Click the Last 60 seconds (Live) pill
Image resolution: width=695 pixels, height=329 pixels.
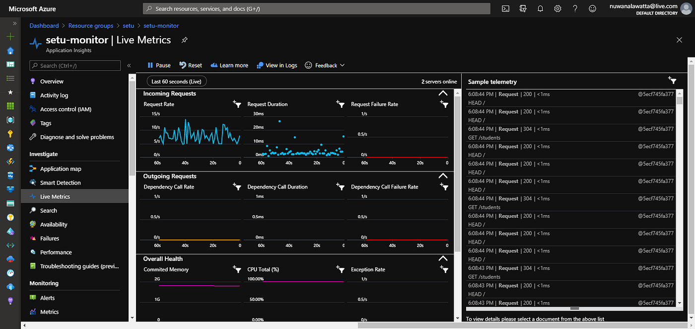coord(177,81)
